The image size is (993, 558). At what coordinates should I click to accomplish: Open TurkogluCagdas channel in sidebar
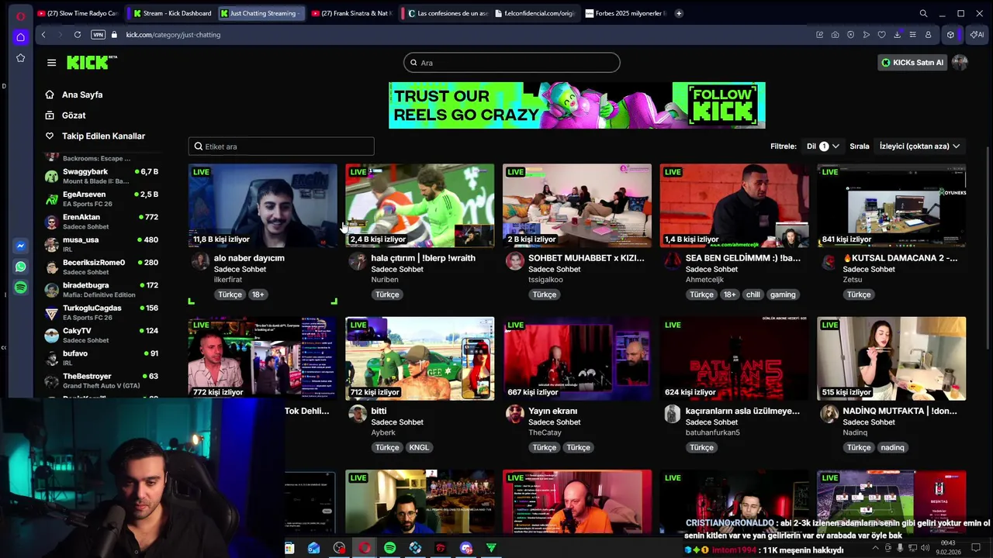[x=101, y=312]
